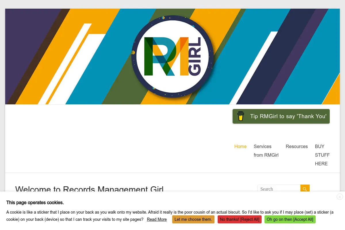This screenshot has width=345, height=230.
Task: Open the Home menu item
Action: coord(240,146)
